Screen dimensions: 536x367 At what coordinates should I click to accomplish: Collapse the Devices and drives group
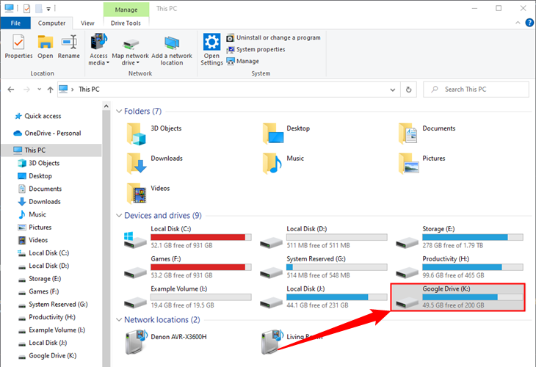click(119, 216)
